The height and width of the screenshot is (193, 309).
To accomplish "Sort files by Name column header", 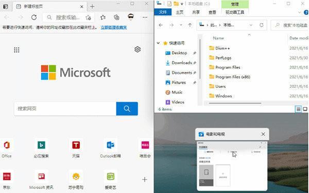I will tap(218, 38).
